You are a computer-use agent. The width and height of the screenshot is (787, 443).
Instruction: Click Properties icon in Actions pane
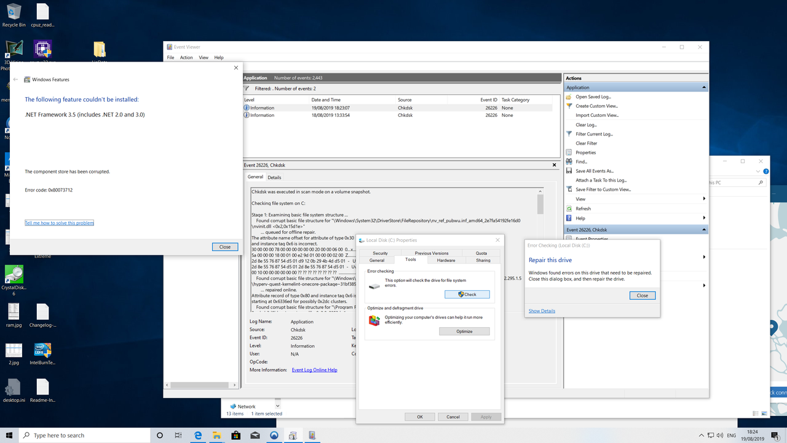569,152
